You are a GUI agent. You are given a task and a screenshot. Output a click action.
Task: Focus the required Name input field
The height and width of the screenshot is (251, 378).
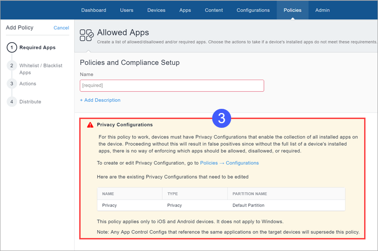[172, 86]
